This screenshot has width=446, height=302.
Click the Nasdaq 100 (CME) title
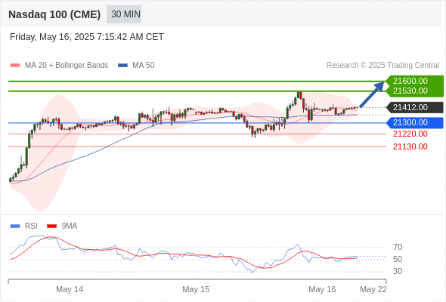pos(54,14)
